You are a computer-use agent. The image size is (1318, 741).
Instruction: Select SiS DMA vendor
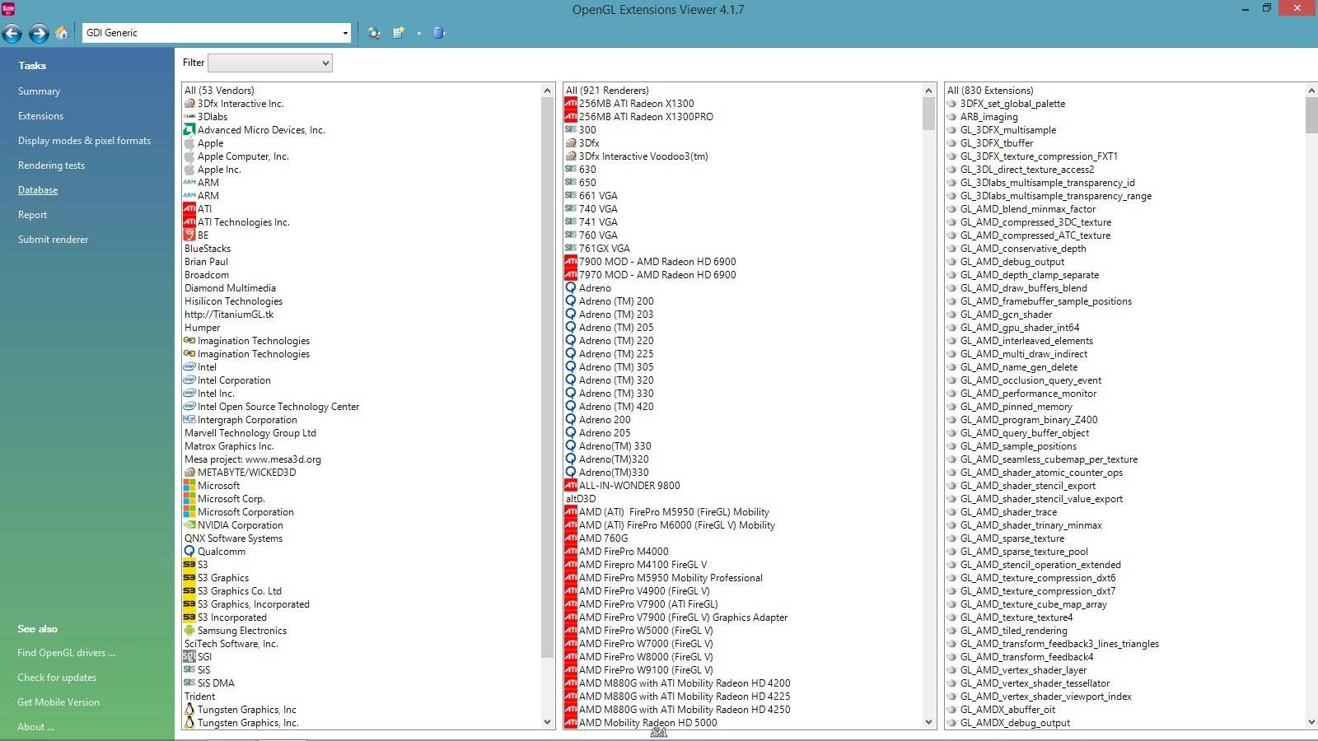209,683
